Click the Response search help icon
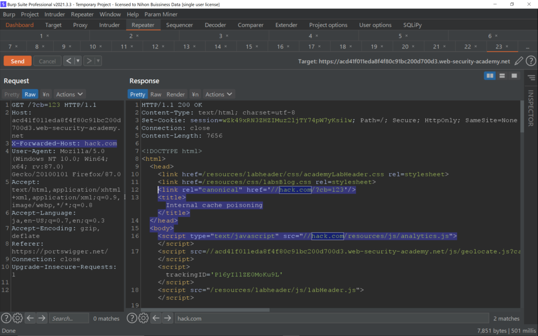 [132, 318]
